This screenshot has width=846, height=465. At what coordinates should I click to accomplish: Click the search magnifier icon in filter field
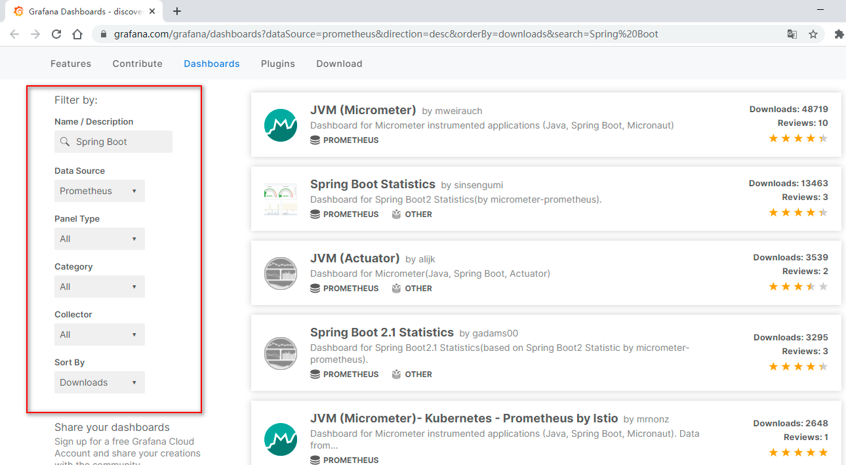click(x=64, y=142)
